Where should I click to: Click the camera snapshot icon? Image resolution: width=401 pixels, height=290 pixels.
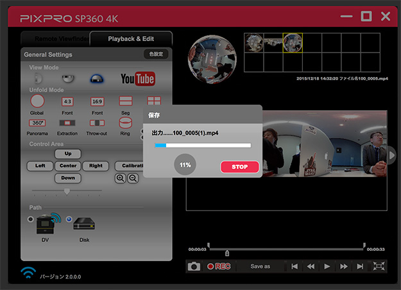coord(194,266)
